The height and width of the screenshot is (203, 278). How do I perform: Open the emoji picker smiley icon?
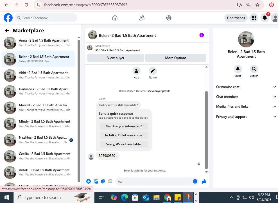195,181
